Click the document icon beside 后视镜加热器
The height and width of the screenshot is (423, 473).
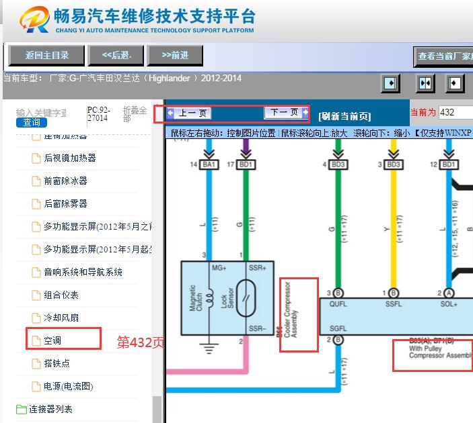[36, 158]
